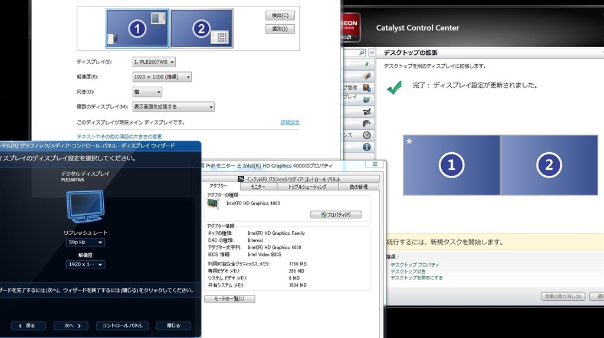Click the デスクトップの色 link under 推奨
The height and width of the screenshot is (338, 604).
point(408,271)
